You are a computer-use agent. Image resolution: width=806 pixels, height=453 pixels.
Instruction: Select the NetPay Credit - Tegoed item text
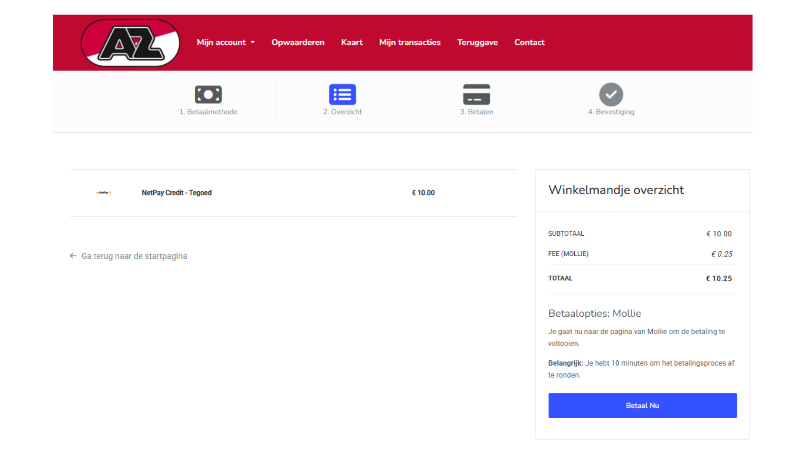[x=177, y=193]
